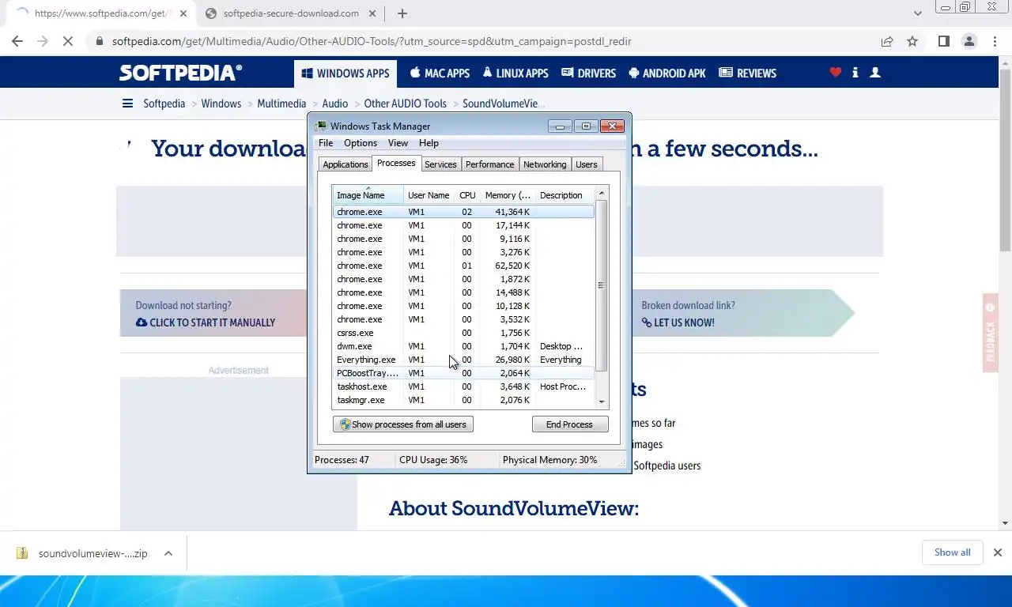Viewport: 1012px width, 607px height.
Task: Go to the REVIEWS section
Action: coord(747,74)
